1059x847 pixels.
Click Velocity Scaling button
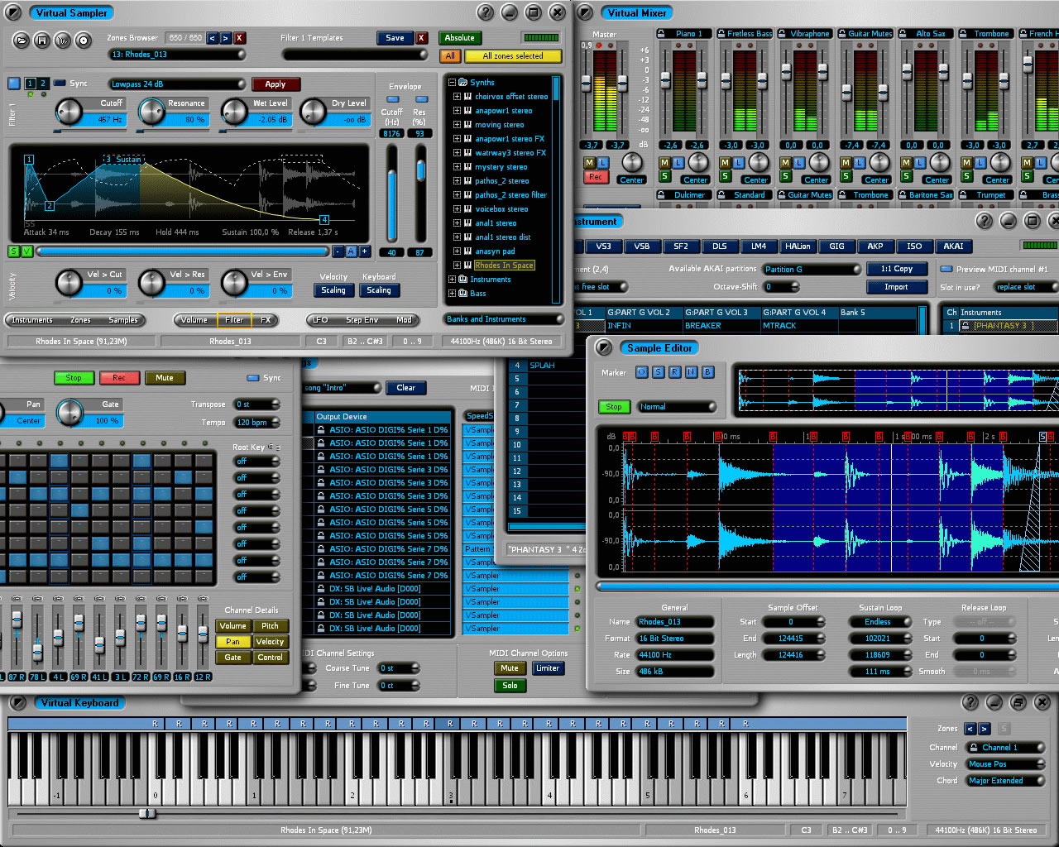[333, 290]
